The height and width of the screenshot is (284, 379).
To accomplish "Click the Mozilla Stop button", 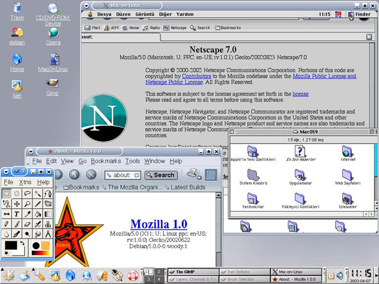I will click(91, 175).
